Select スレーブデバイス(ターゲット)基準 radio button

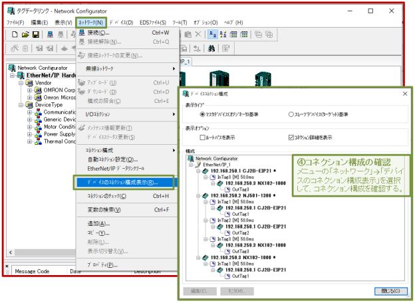291,114
